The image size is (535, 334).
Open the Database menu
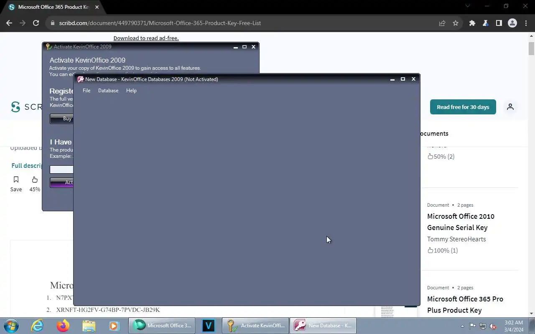pyautogui.click(x=108, y=91)
